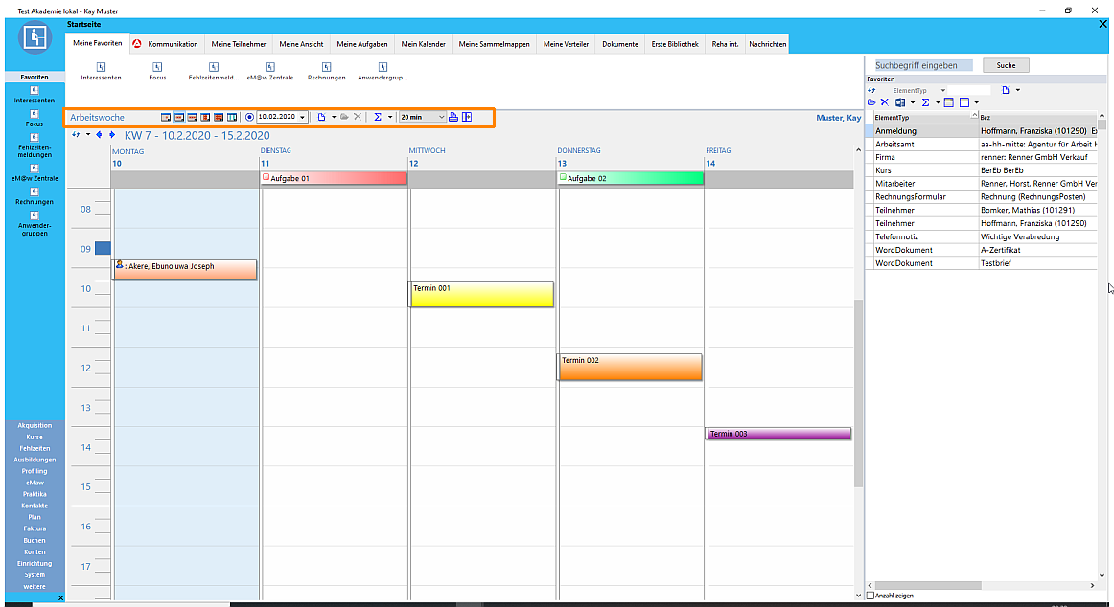The image size is (1114, 607).
Task: Open the date picker dropdown for 10.02.2020
Action: point(303,117)
